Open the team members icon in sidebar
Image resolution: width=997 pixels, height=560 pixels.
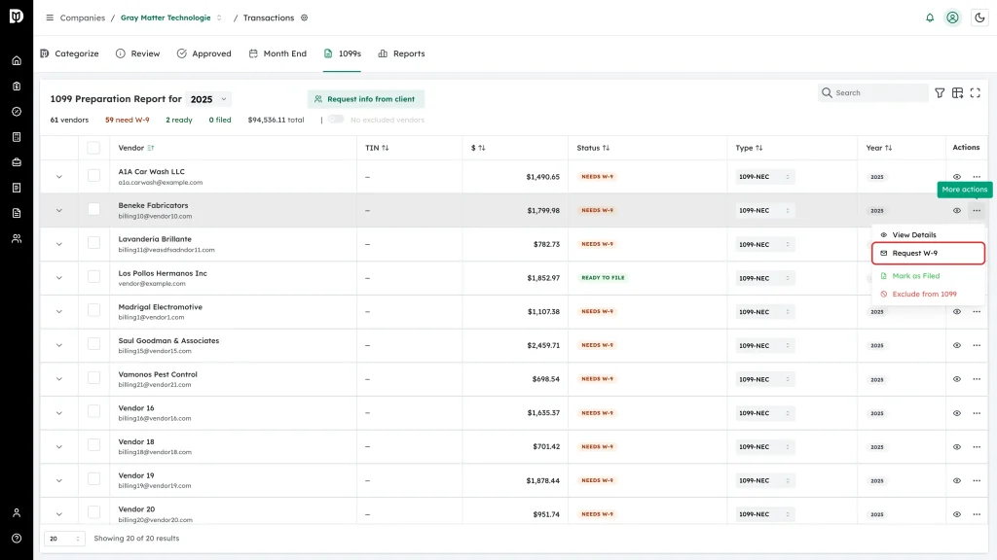pyautogui.click(x=17, y=239)
